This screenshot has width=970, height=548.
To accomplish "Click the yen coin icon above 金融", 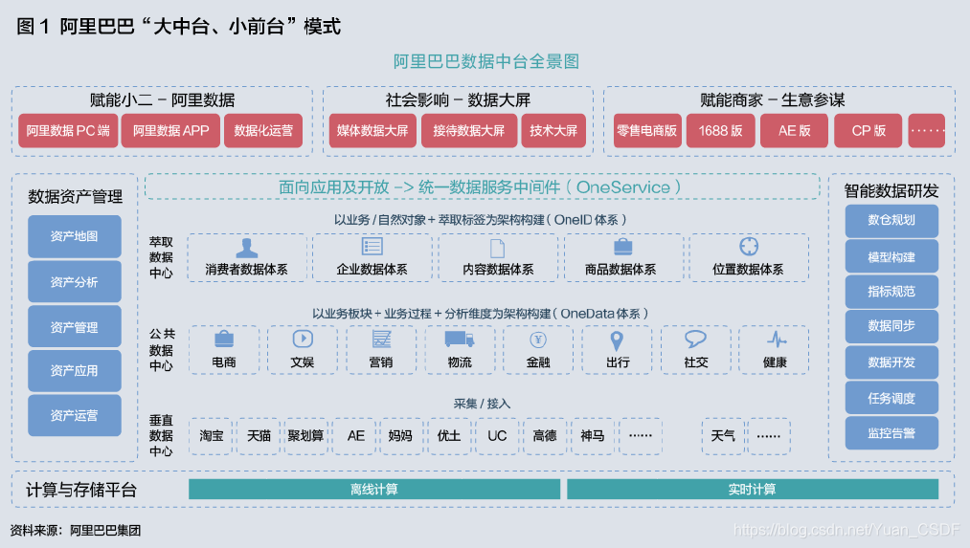I will (538, 340).
